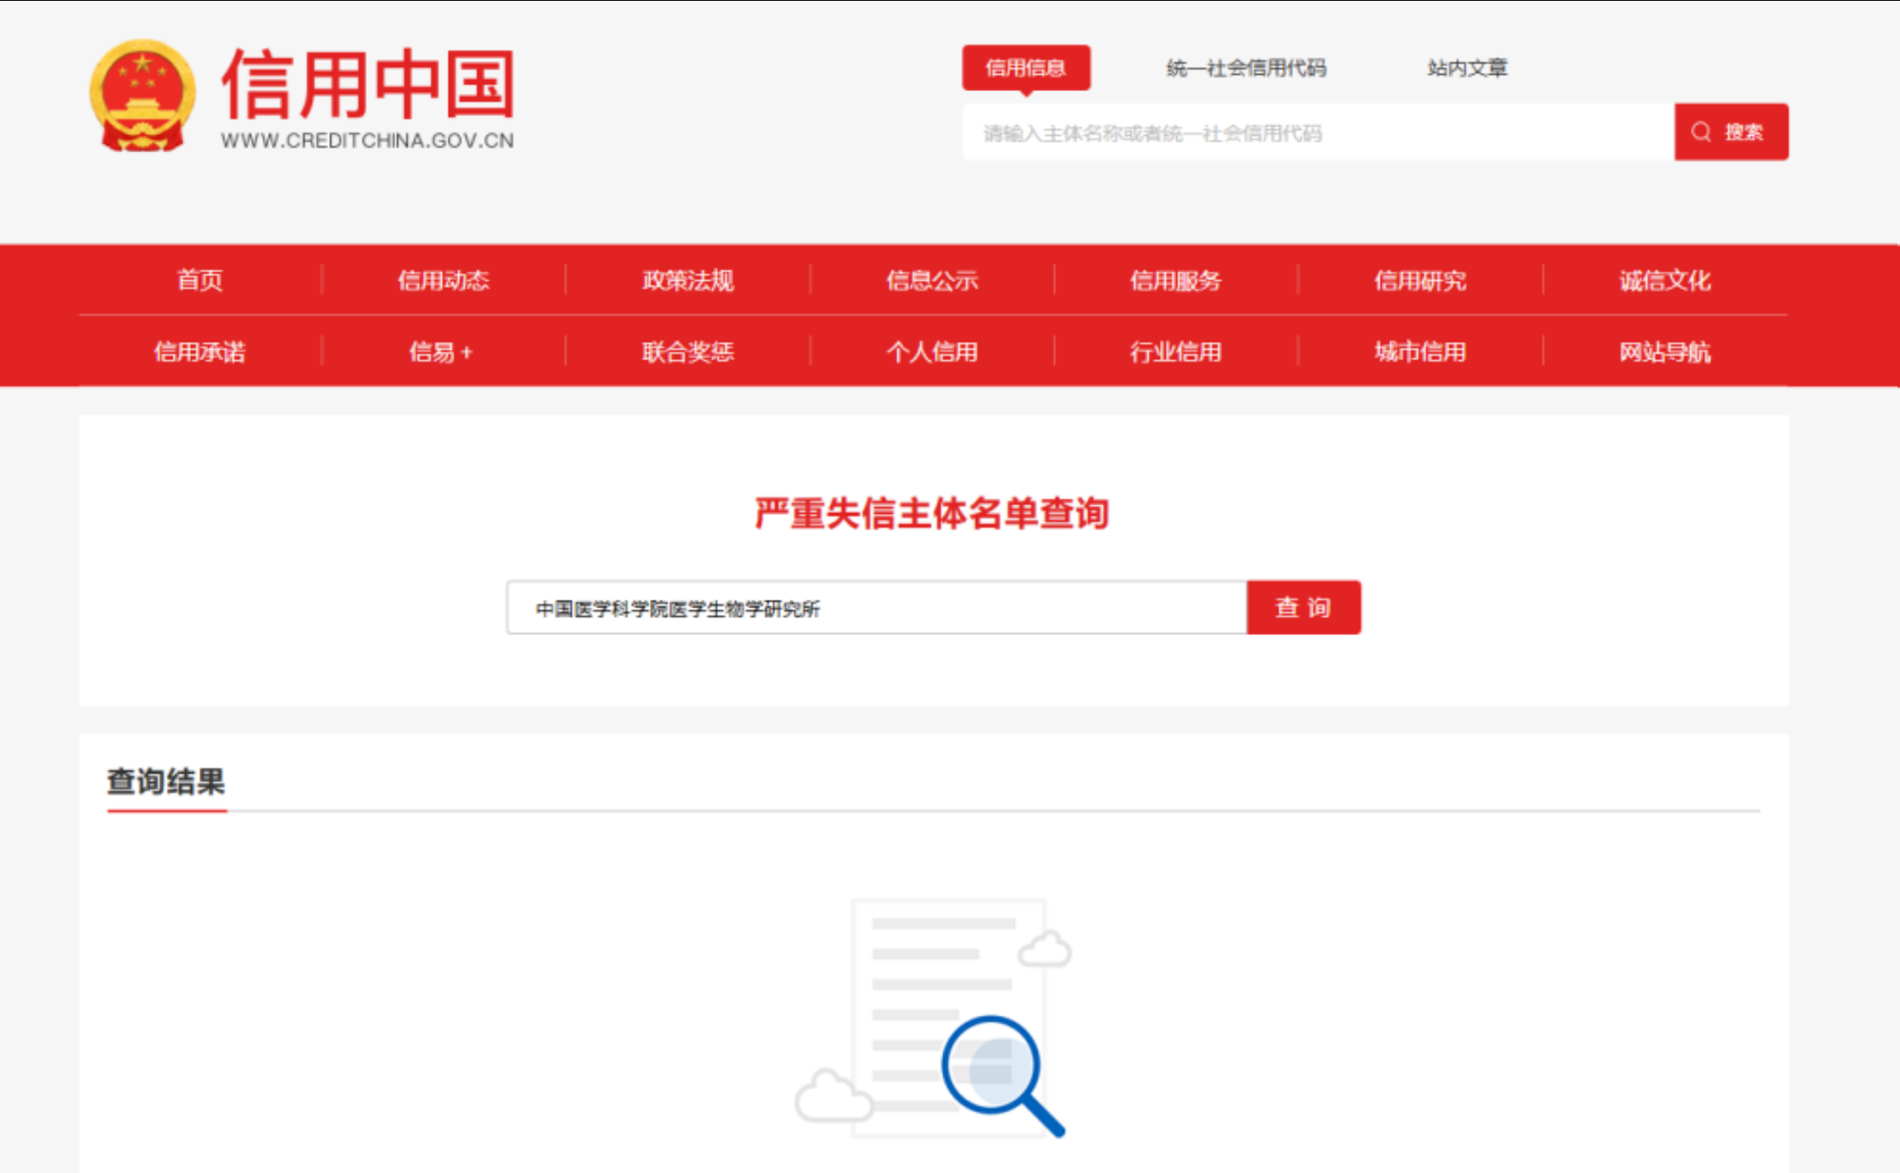
Task: Go to 政策法规 in the navigation
Action: [688, 280]
